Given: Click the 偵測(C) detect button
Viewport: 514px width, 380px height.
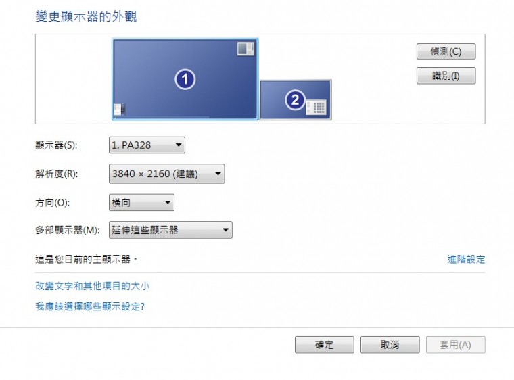Looking at the screenshot, I should pyautogui.click(x=446, y=51).
